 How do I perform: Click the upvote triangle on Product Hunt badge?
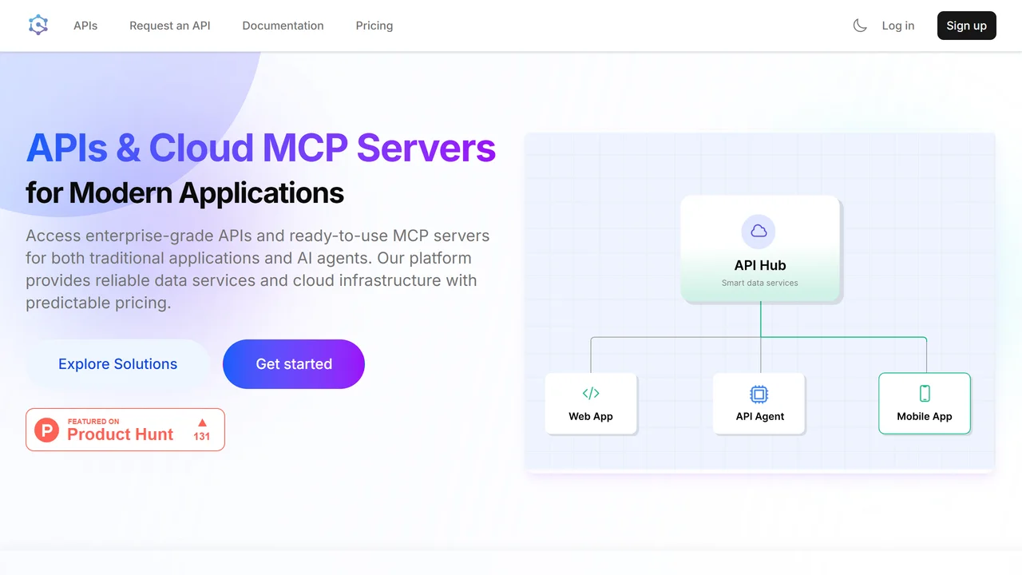(202, 422)
